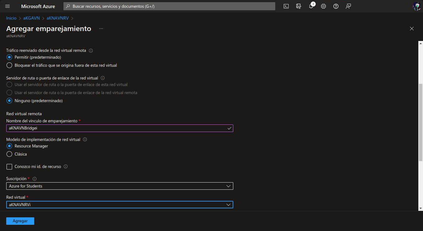423x231 pixels.
Task: Select Permitir (predeterminado) radio button
Action: coord(9,57)
